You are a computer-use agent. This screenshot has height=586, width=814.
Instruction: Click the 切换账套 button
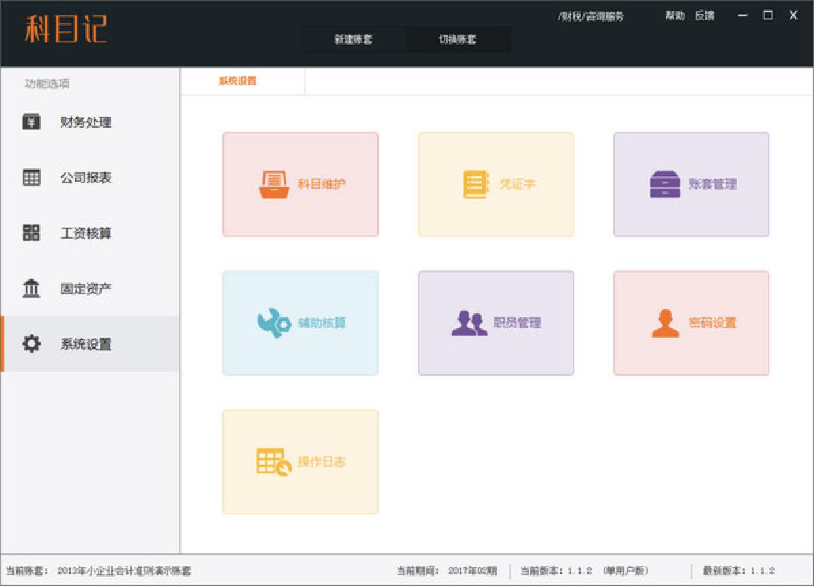pos(459,39)
